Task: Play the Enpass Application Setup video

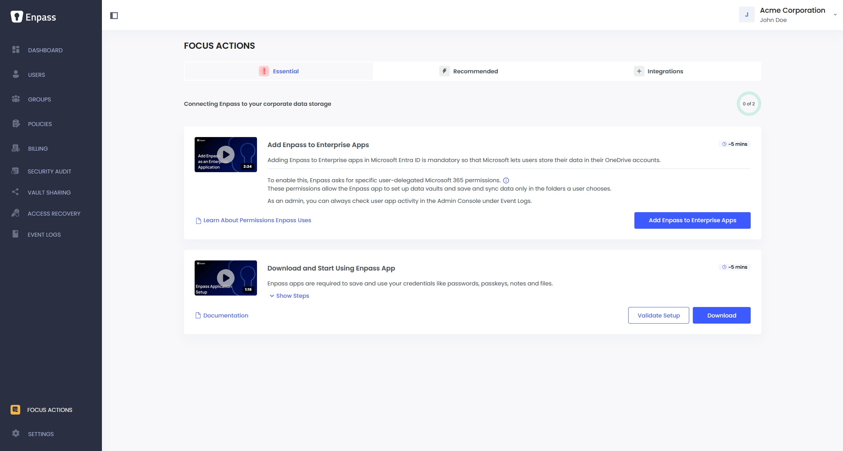Action: (x=226, y=278)
